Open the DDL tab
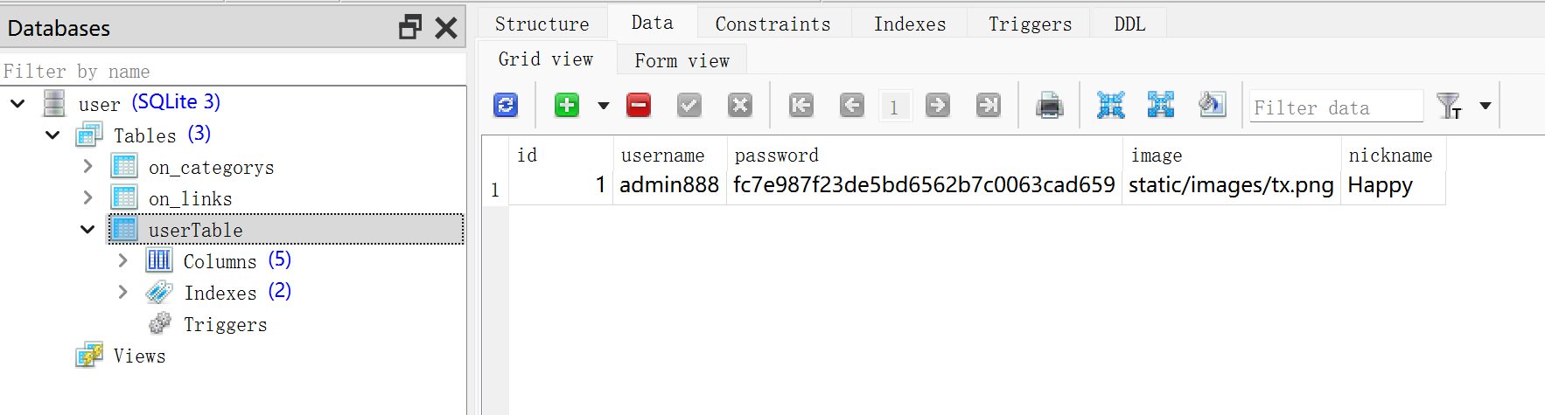1545x415 pixels. tap(1129, 24)
